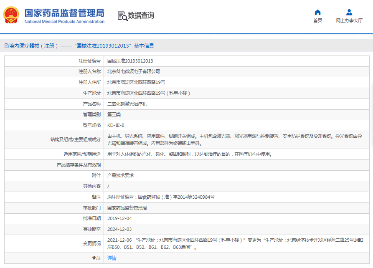Select expiry date 2024-12-03
The width and height of the screenshot is (373, 268).
point(119,230)
